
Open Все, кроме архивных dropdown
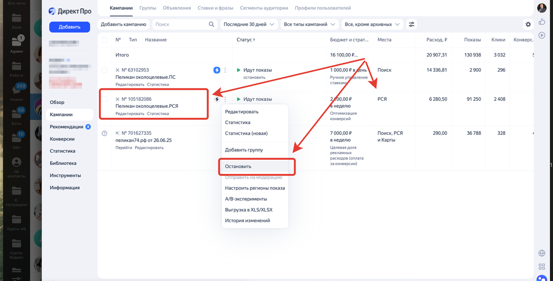tap(372, 24)
